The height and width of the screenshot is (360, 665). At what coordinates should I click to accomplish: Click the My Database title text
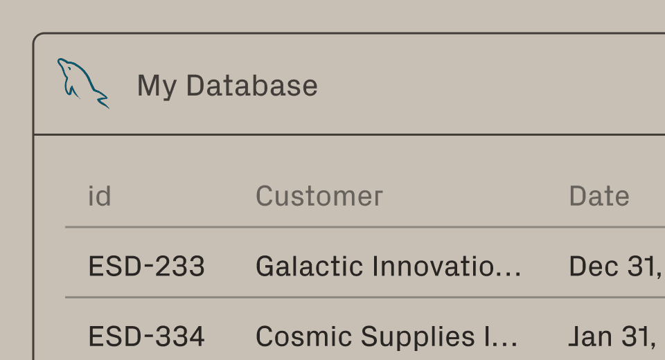(227, 86)
